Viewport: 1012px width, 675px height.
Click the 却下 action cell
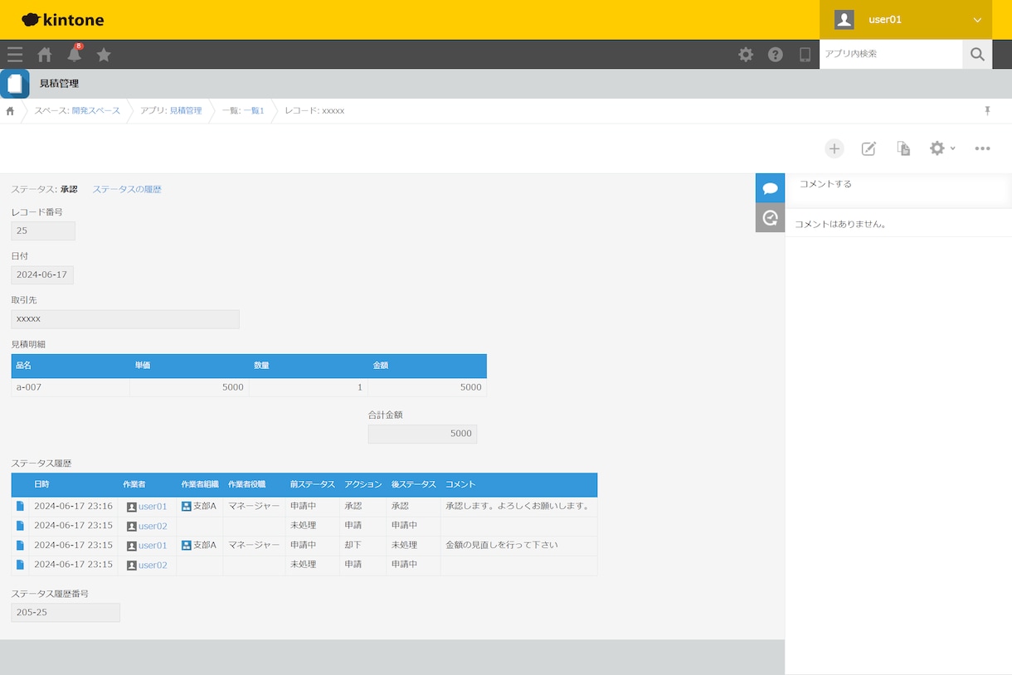pos(363,546)
